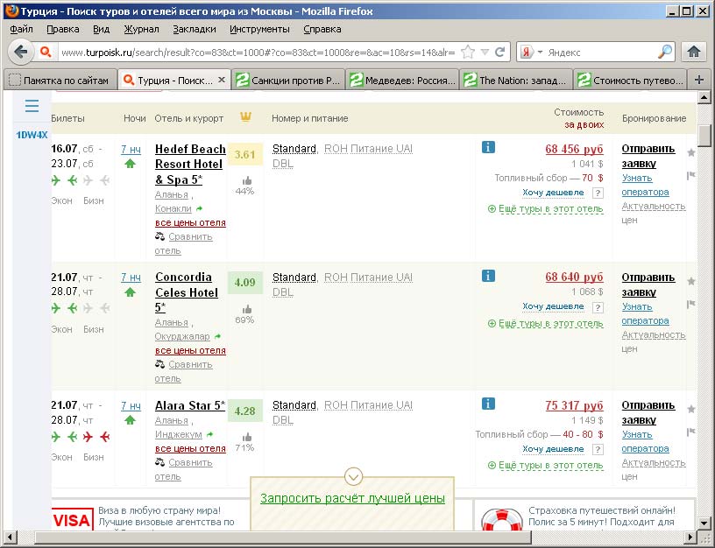Open the Firefox home page icon

(694, 52)
